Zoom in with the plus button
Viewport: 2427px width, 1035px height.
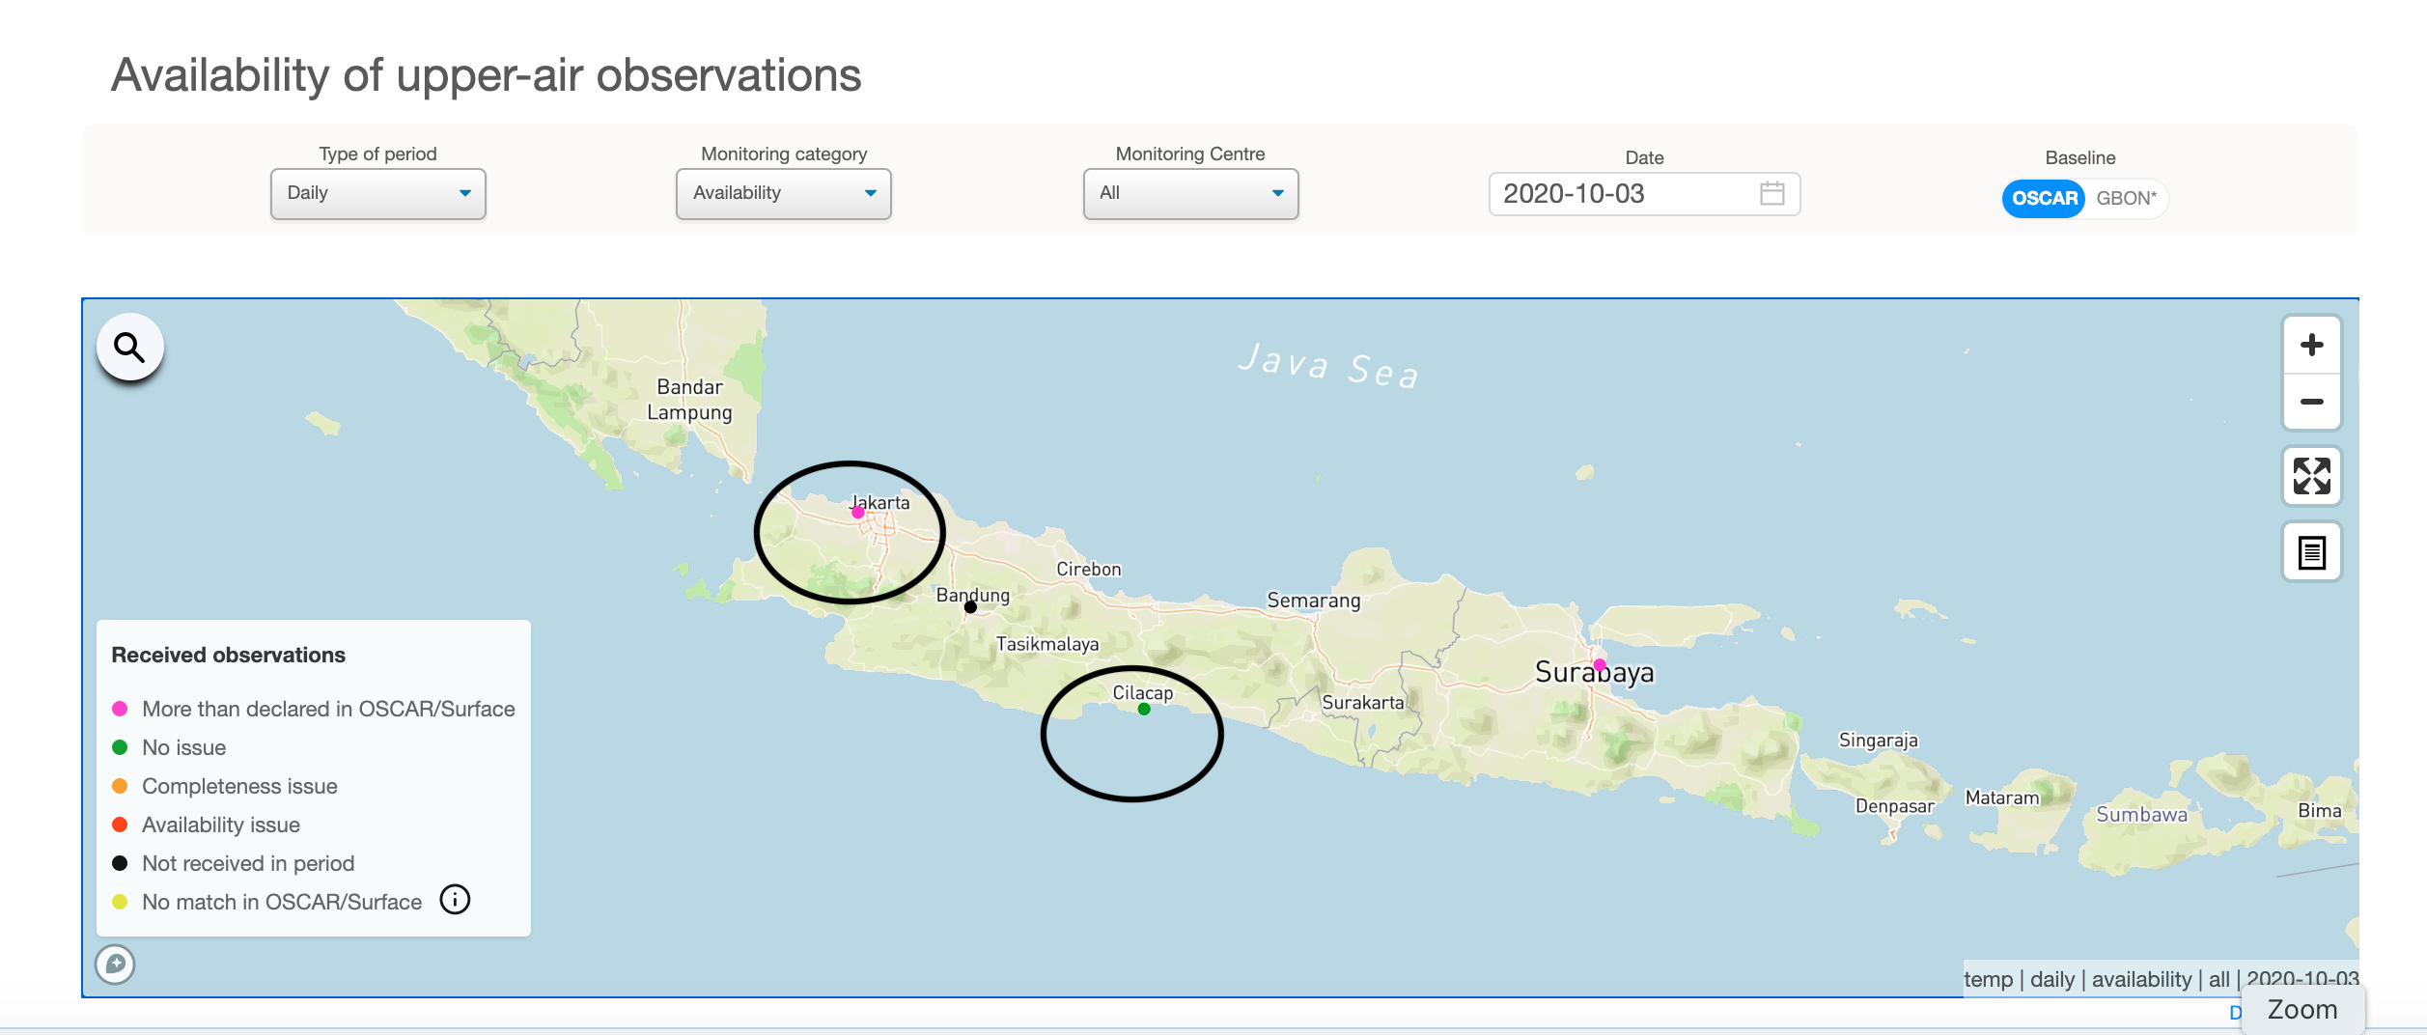click(2311, 345)
